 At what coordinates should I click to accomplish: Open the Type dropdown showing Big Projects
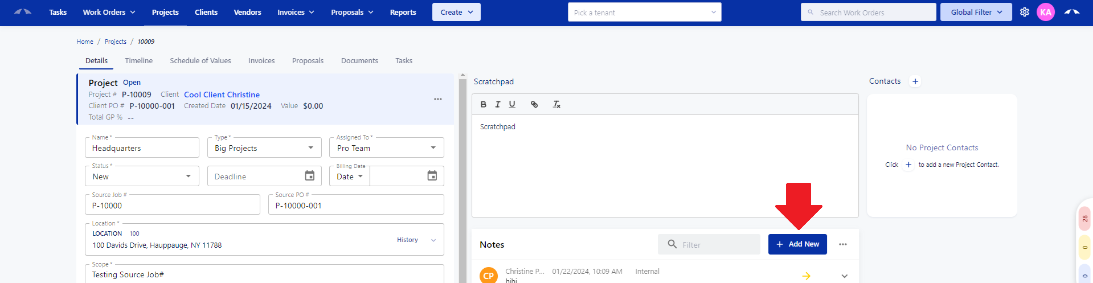[x=264, y=148]
